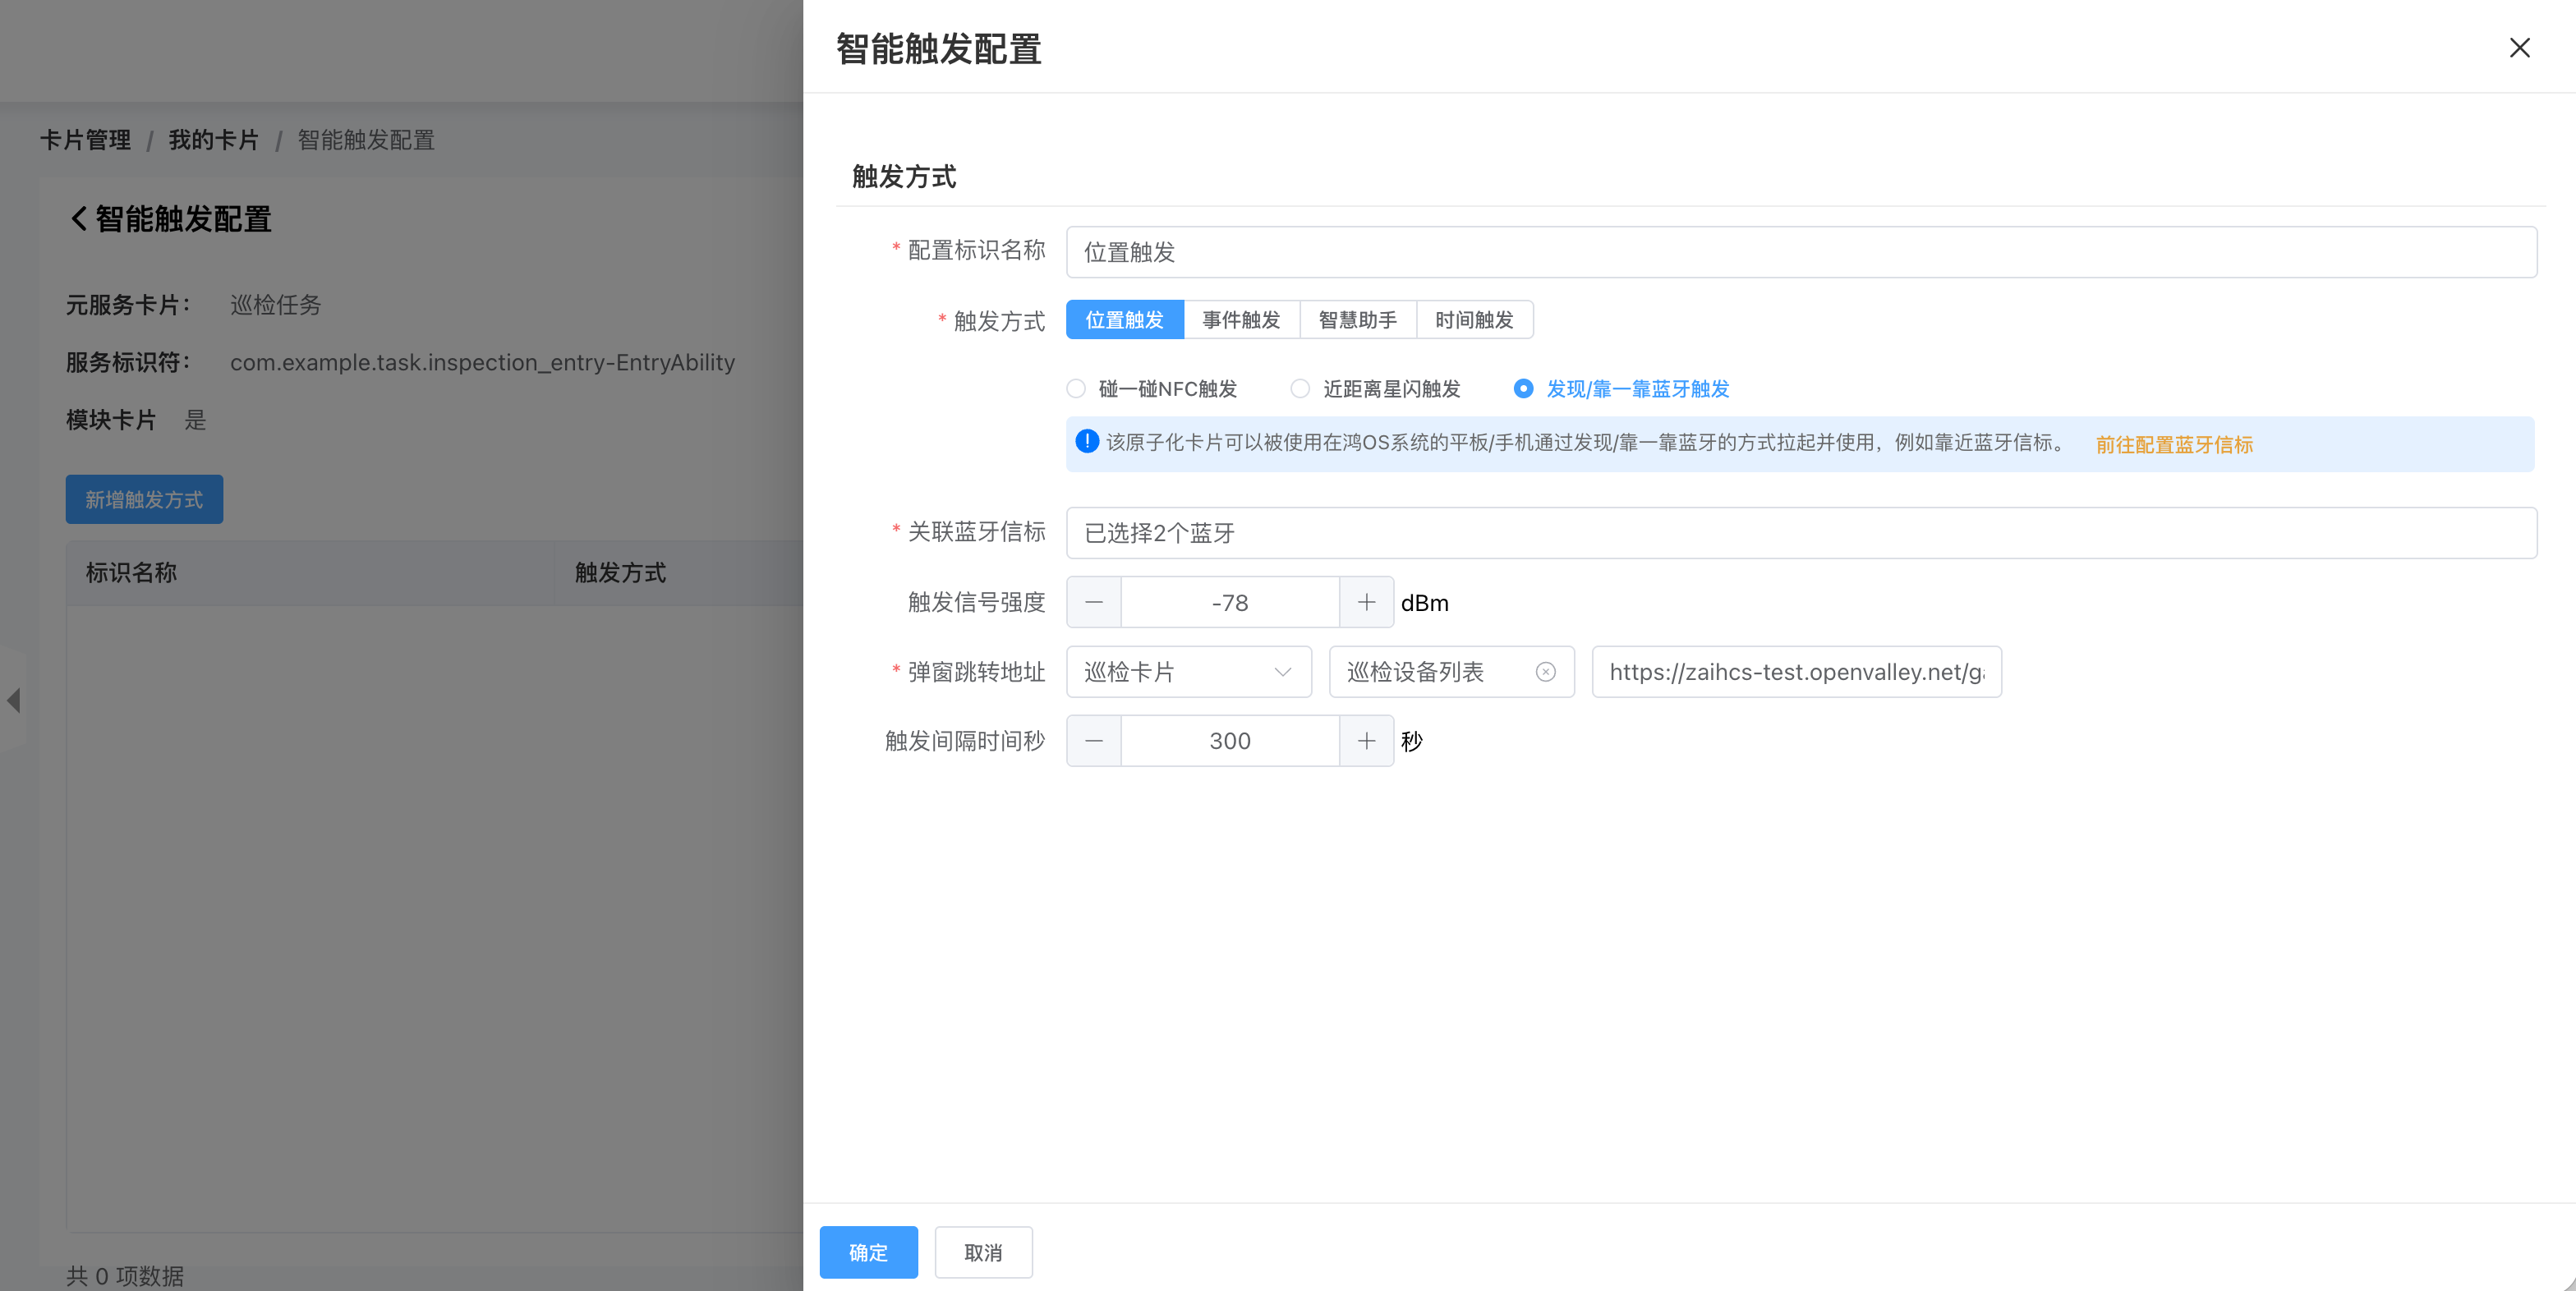Open the 巡检设备列表 dropdown

[1451, 672]
